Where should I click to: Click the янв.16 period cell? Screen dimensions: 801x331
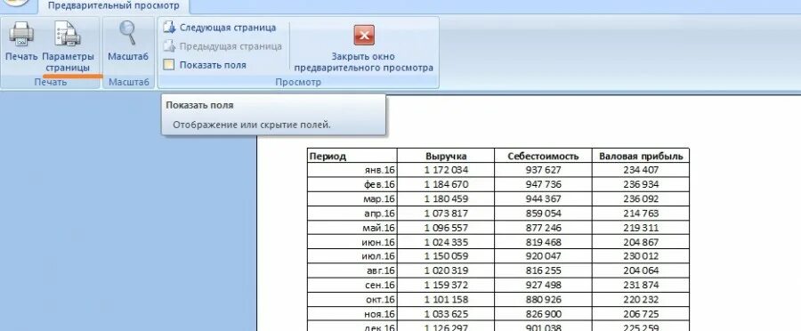pyautogui.click(x=352, y=170)
